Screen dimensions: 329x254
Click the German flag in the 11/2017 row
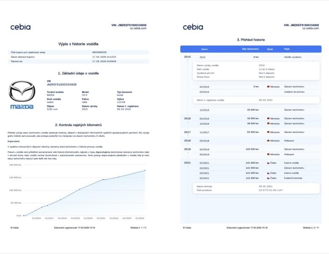pos(269,132)
